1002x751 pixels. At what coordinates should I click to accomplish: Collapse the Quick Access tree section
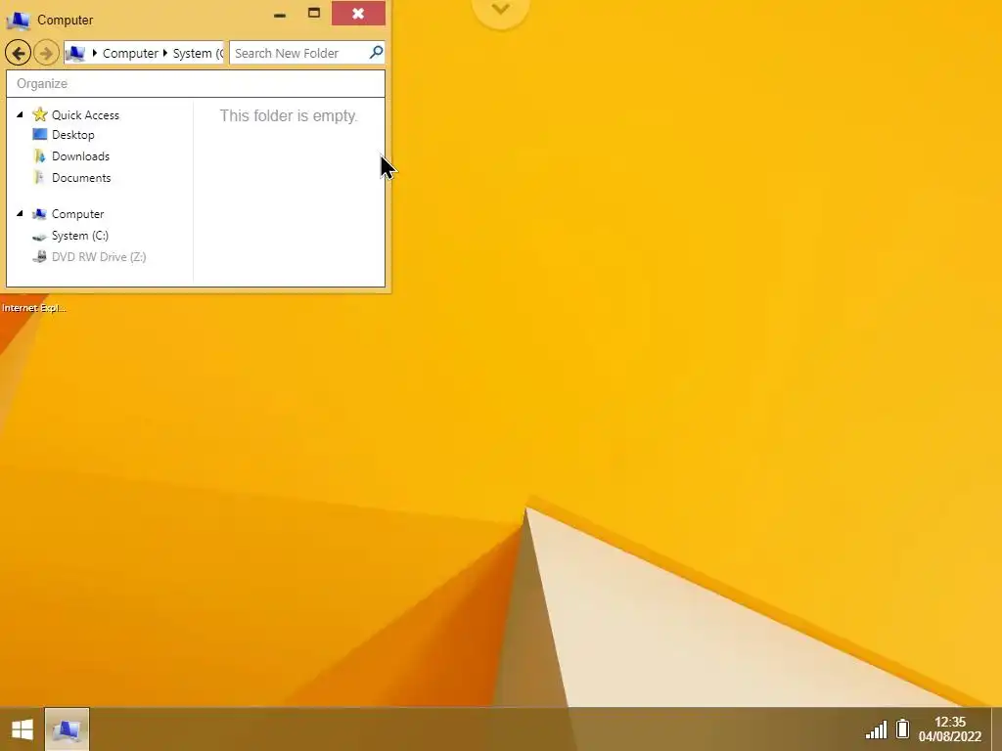click(x=20, y=114)
